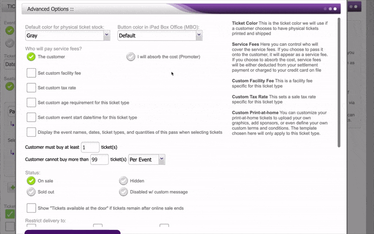Click the minimum tickets "buy at least" field
This screenshot has width=374, height=234.
(90, 147)
